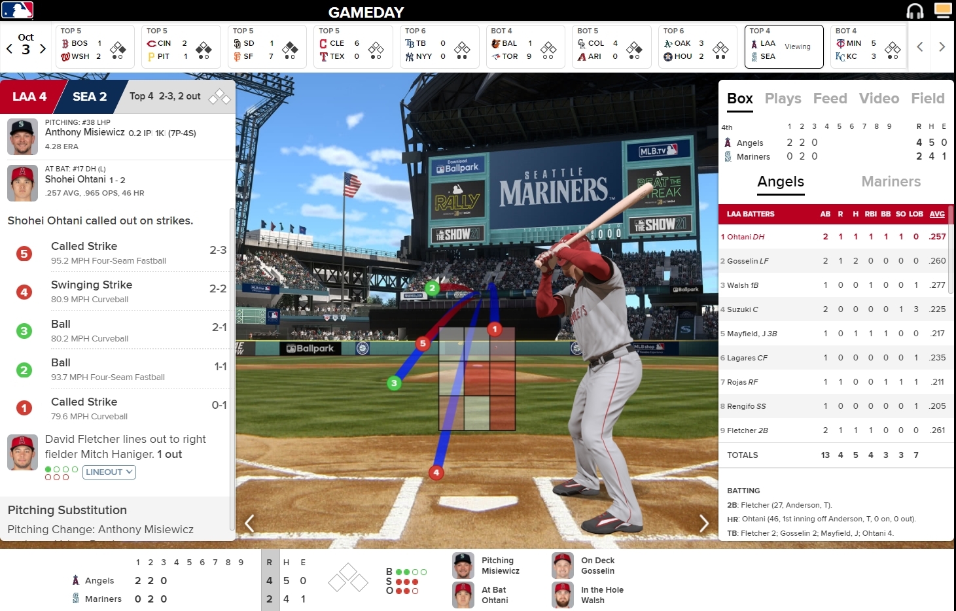The width and height of the screenshot is (956, 611).
Task: Click At Bat Ohtani bottom headshot
Action: pyautogui.click(x=463, y=595)
